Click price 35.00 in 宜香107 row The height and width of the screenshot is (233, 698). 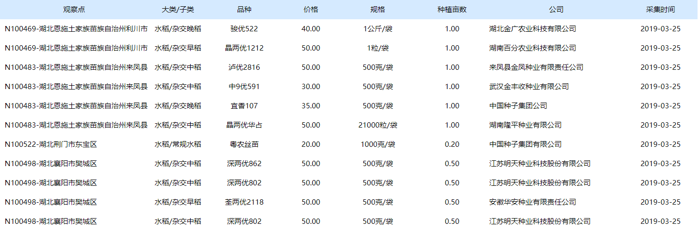[x=311, y=106]
